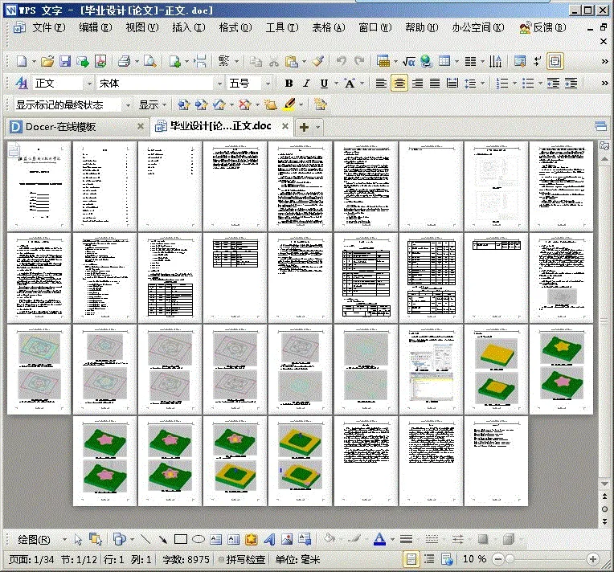Viewport: 614px width, 572px height.
Task: Open the 编辑(E) menu
Action: pos(95,27)
